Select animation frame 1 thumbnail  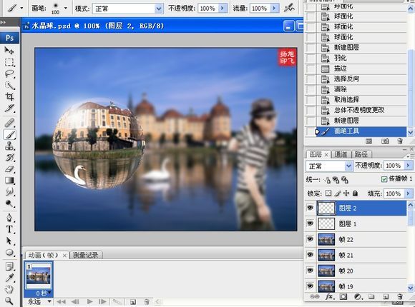[39, 276]
